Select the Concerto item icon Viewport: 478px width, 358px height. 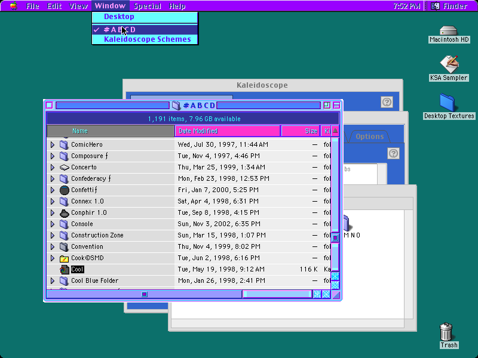[x=65, y=168]
